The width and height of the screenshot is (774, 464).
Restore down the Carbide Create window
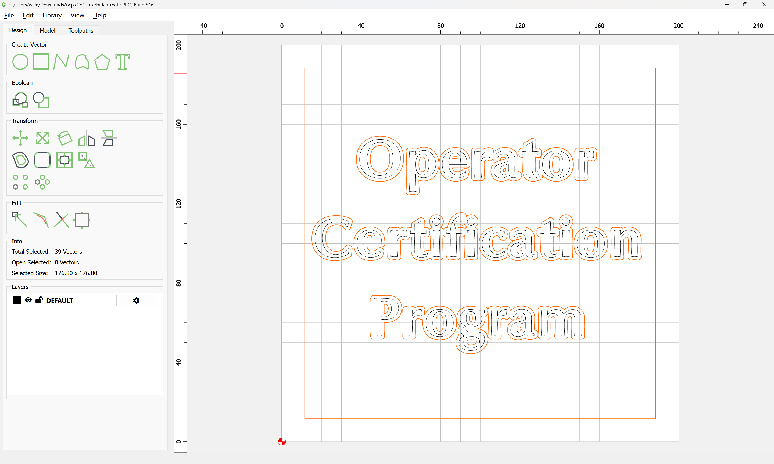pyautogui.click(x=745, y=4)
